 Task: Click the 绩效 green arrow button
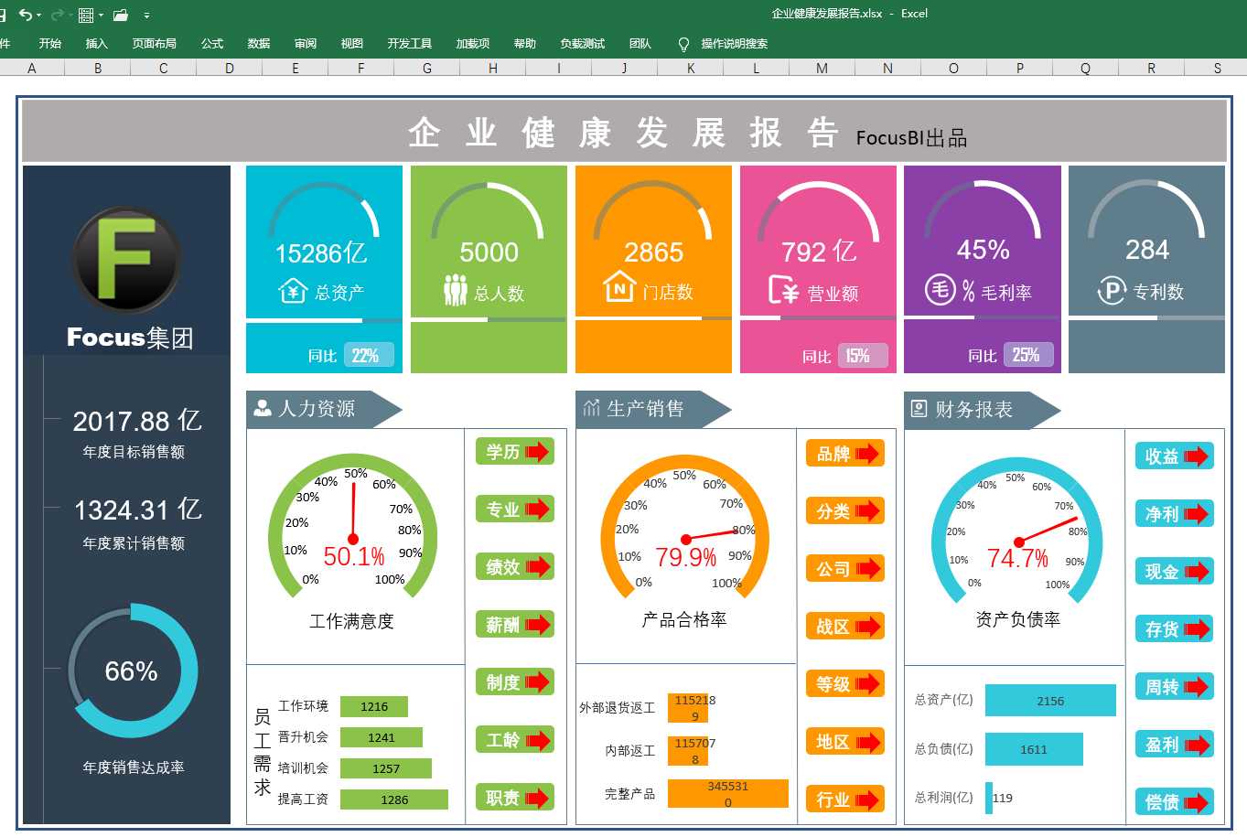tap(515, 566)
